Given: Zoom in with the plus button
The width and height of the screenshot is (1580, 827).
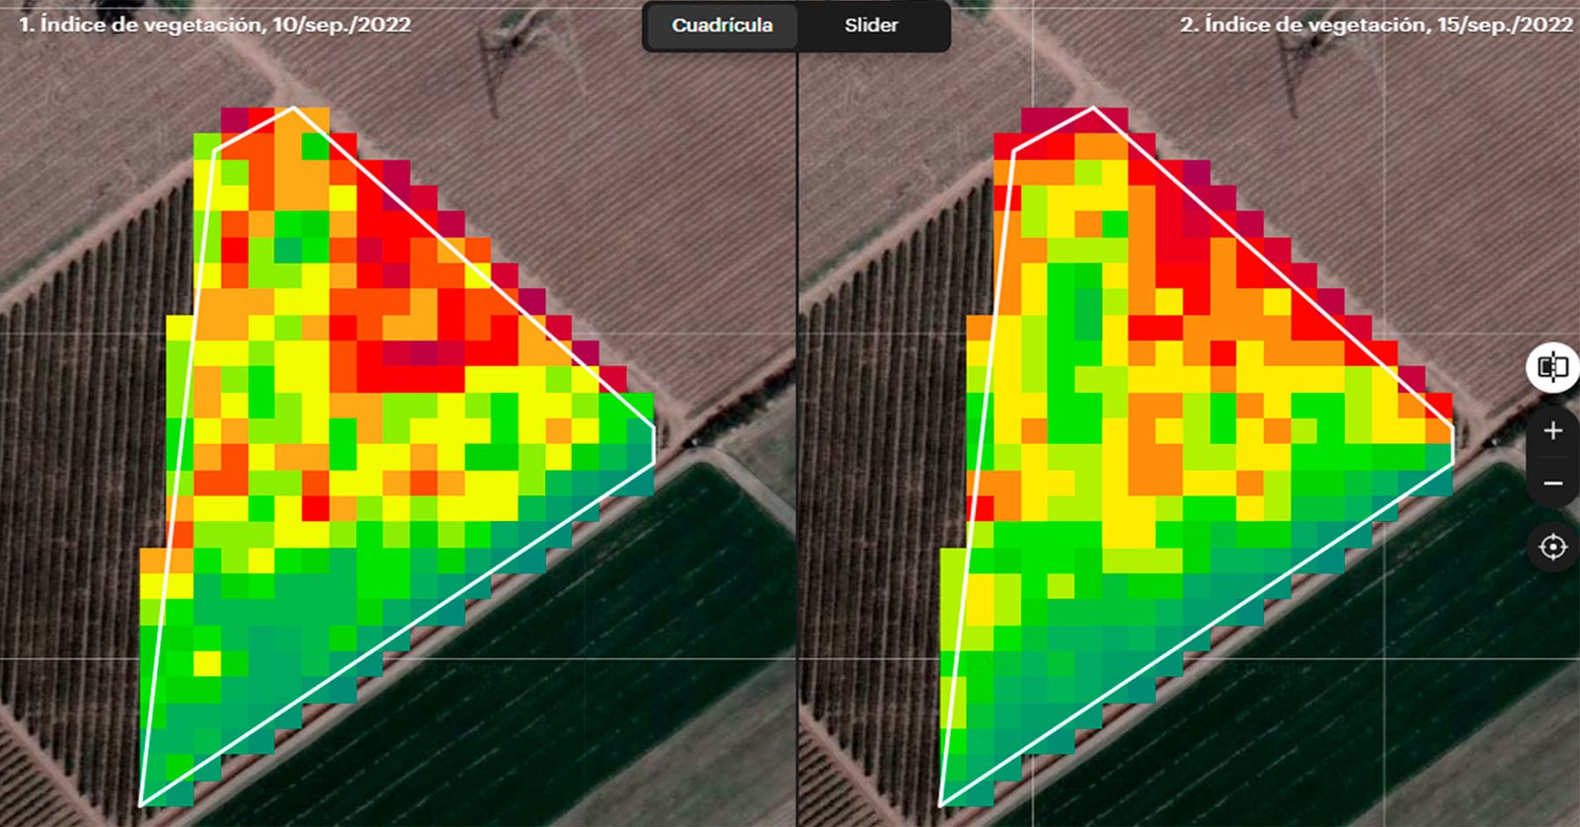Looking at the screenshot, I should [x=1552, y=431].
